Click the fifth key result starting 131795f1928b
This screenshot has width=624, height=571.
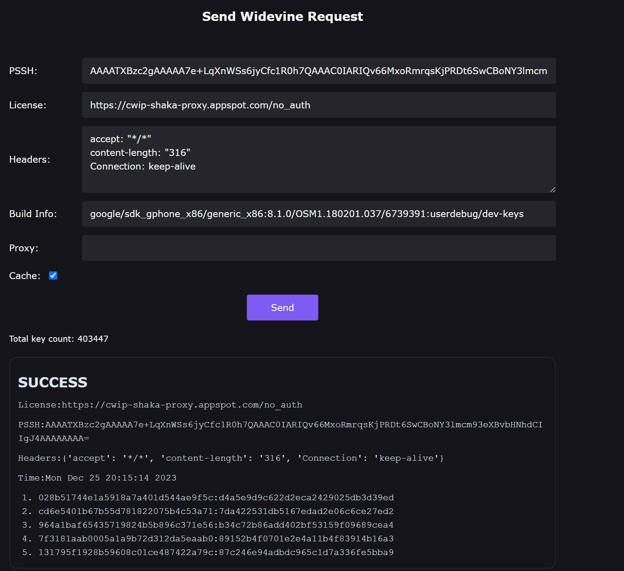coord(216,552)
